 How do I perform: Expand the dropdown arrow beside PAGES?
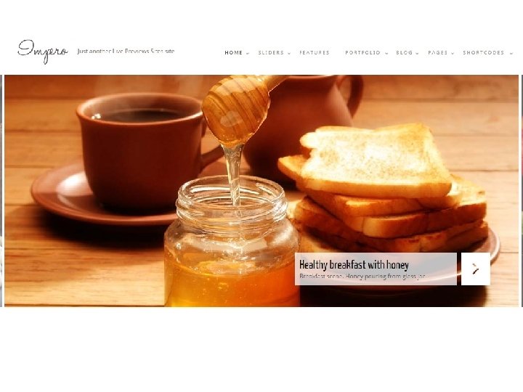(453, 53)
